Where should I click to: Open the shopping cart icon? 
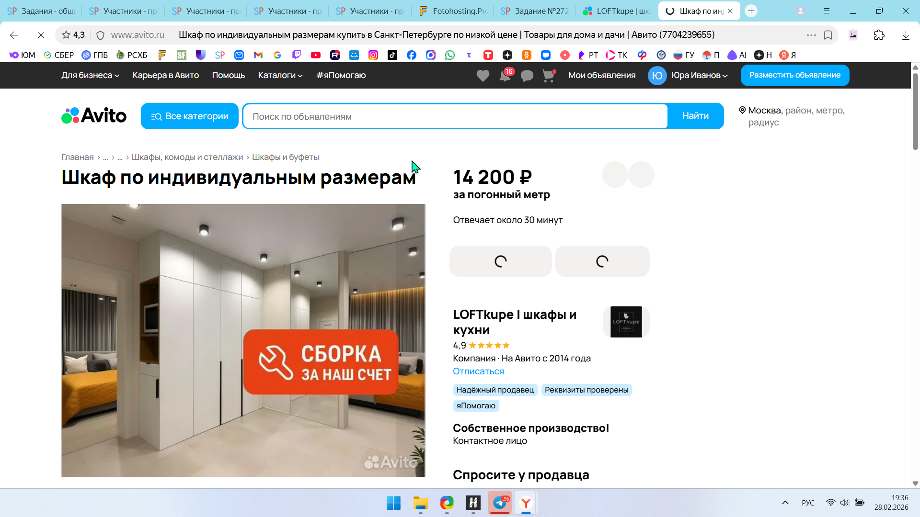pos(548,76)
